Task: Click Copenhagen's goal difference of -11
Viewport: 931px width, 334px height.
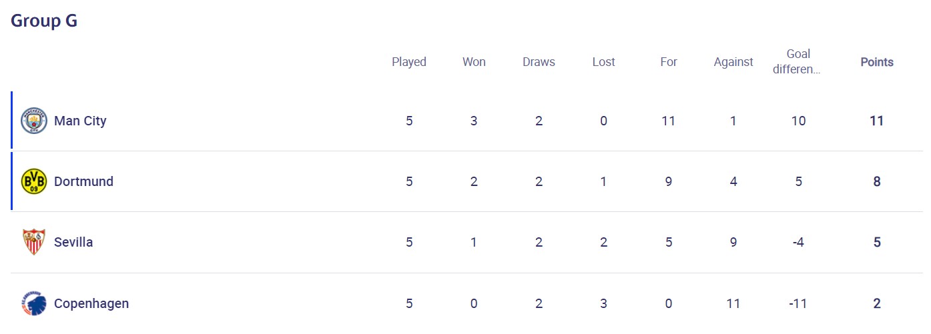Action: coord(798,303)
